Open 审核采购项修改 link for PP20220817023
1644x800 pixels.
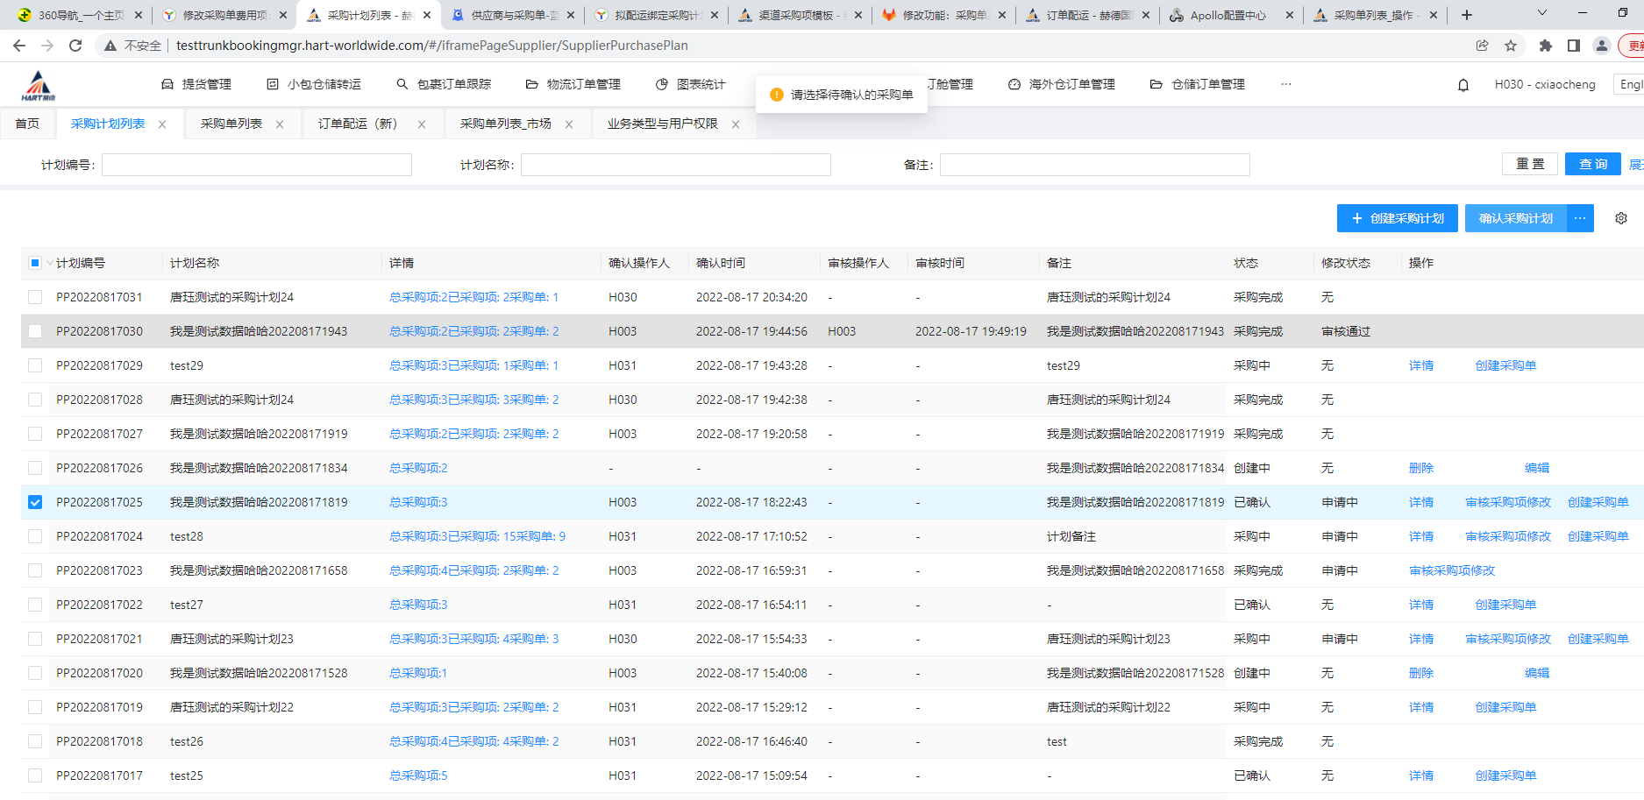pos(1451,570)
